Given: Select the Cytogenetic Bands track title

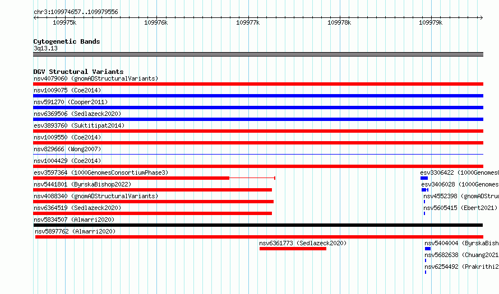Looking at the screenshot, I should [x=67, y=41].
